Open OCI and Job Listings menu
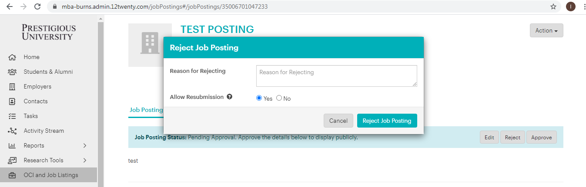The height and width of the screenshot is (187, 586). click(50, 175)
